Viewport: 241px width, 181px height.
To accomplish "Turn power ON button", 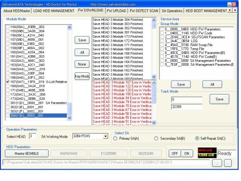I will (x=187, y=153).
